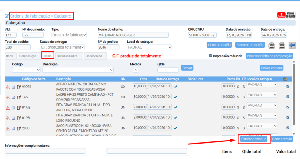Image resolution: width=300 pixels, height=159 pixels.
Task: Click the first printer icon in header
Action: coord(272,45)
